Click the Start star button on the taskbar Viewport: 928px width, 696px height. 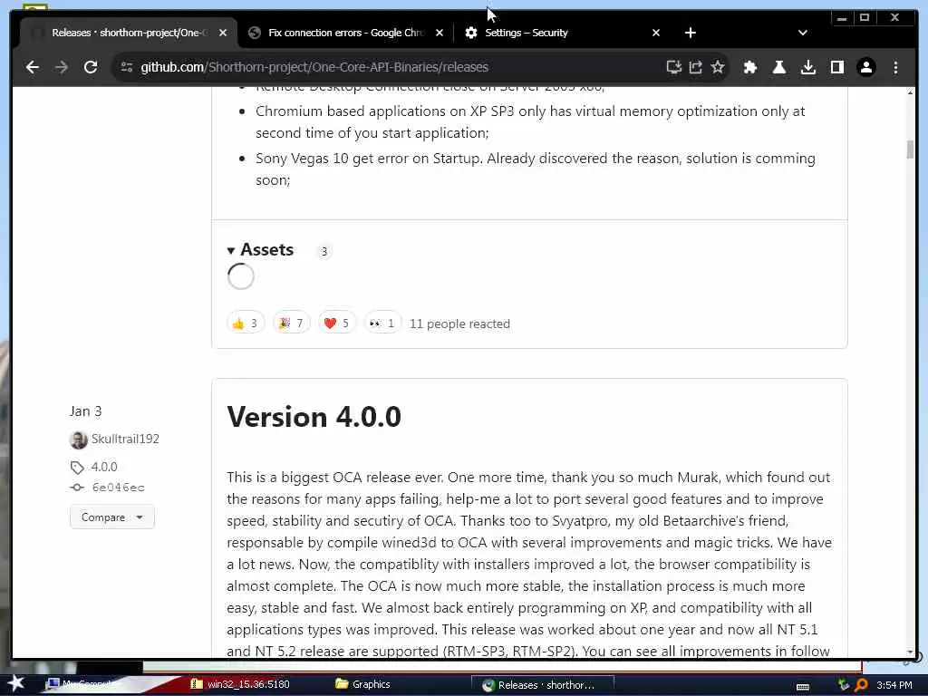tap(16, 683)
